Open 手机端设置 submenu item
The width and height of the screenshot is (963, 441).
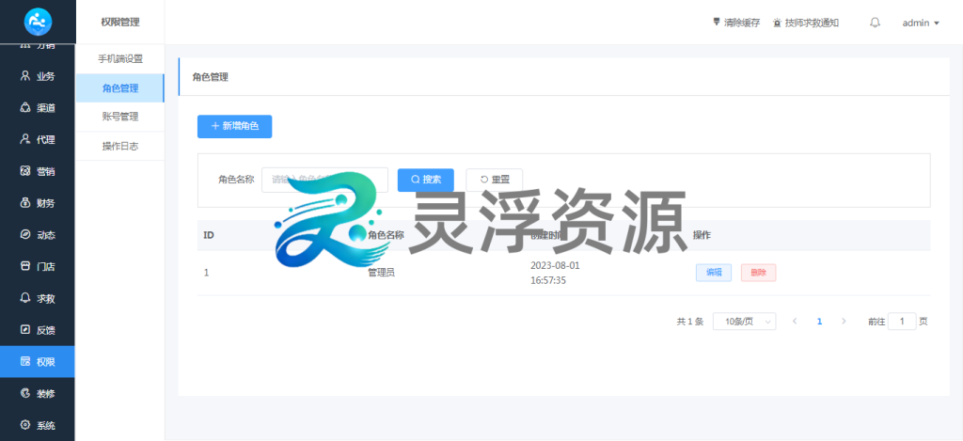[x=120, y=59]
